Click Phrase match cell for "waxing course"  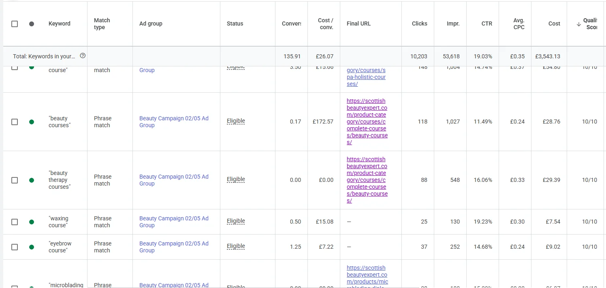(102, 222)
